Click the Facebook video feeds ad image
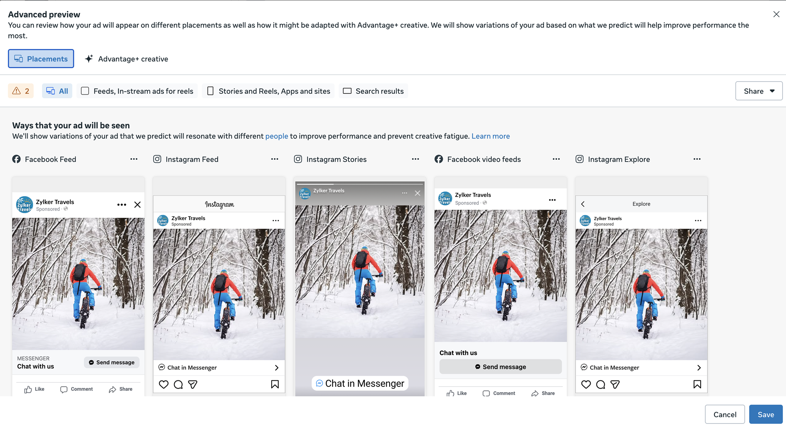This screenshot has height=430, width=786. (501, 275)
